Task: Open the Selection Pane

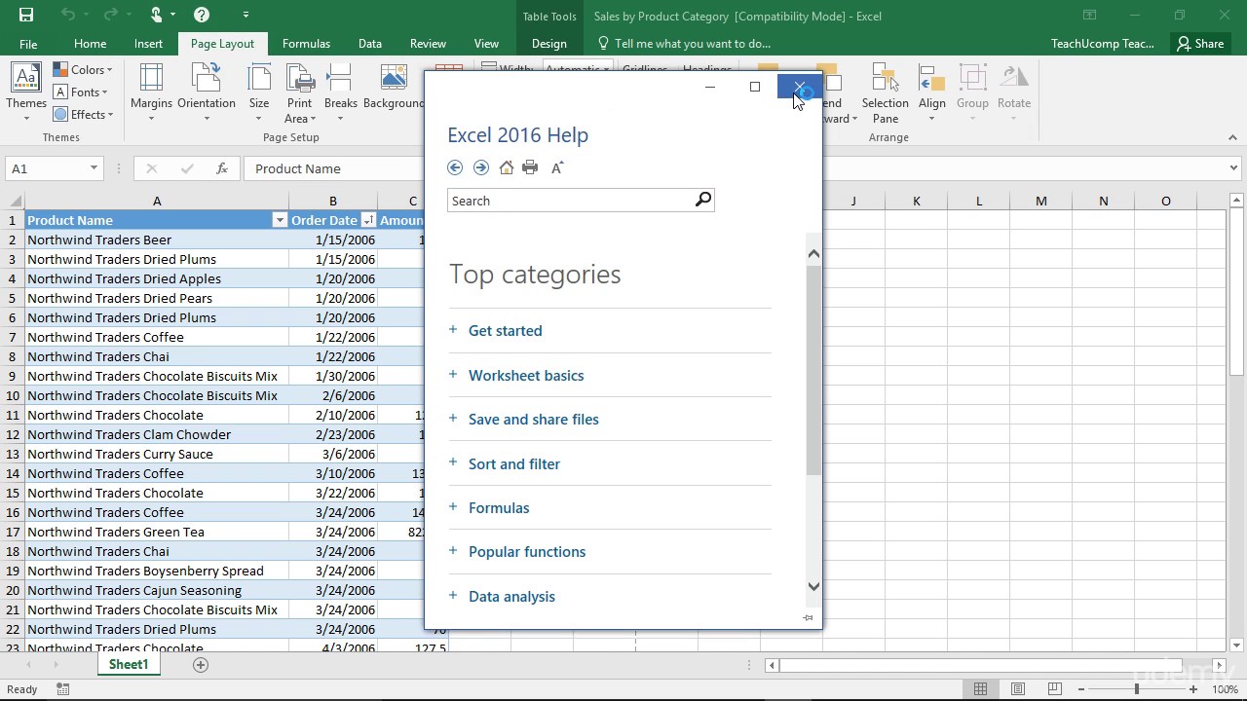Action: (x=886, y=93)
